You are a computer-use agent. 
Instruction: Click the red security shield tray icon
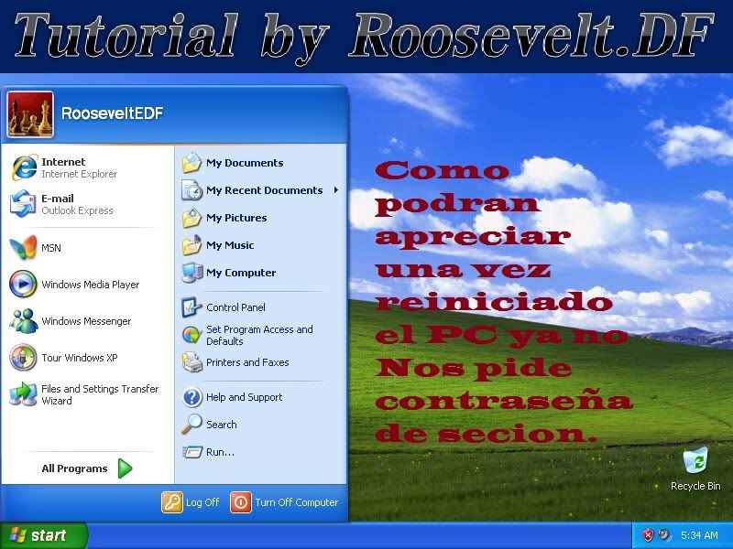[648, 534]
